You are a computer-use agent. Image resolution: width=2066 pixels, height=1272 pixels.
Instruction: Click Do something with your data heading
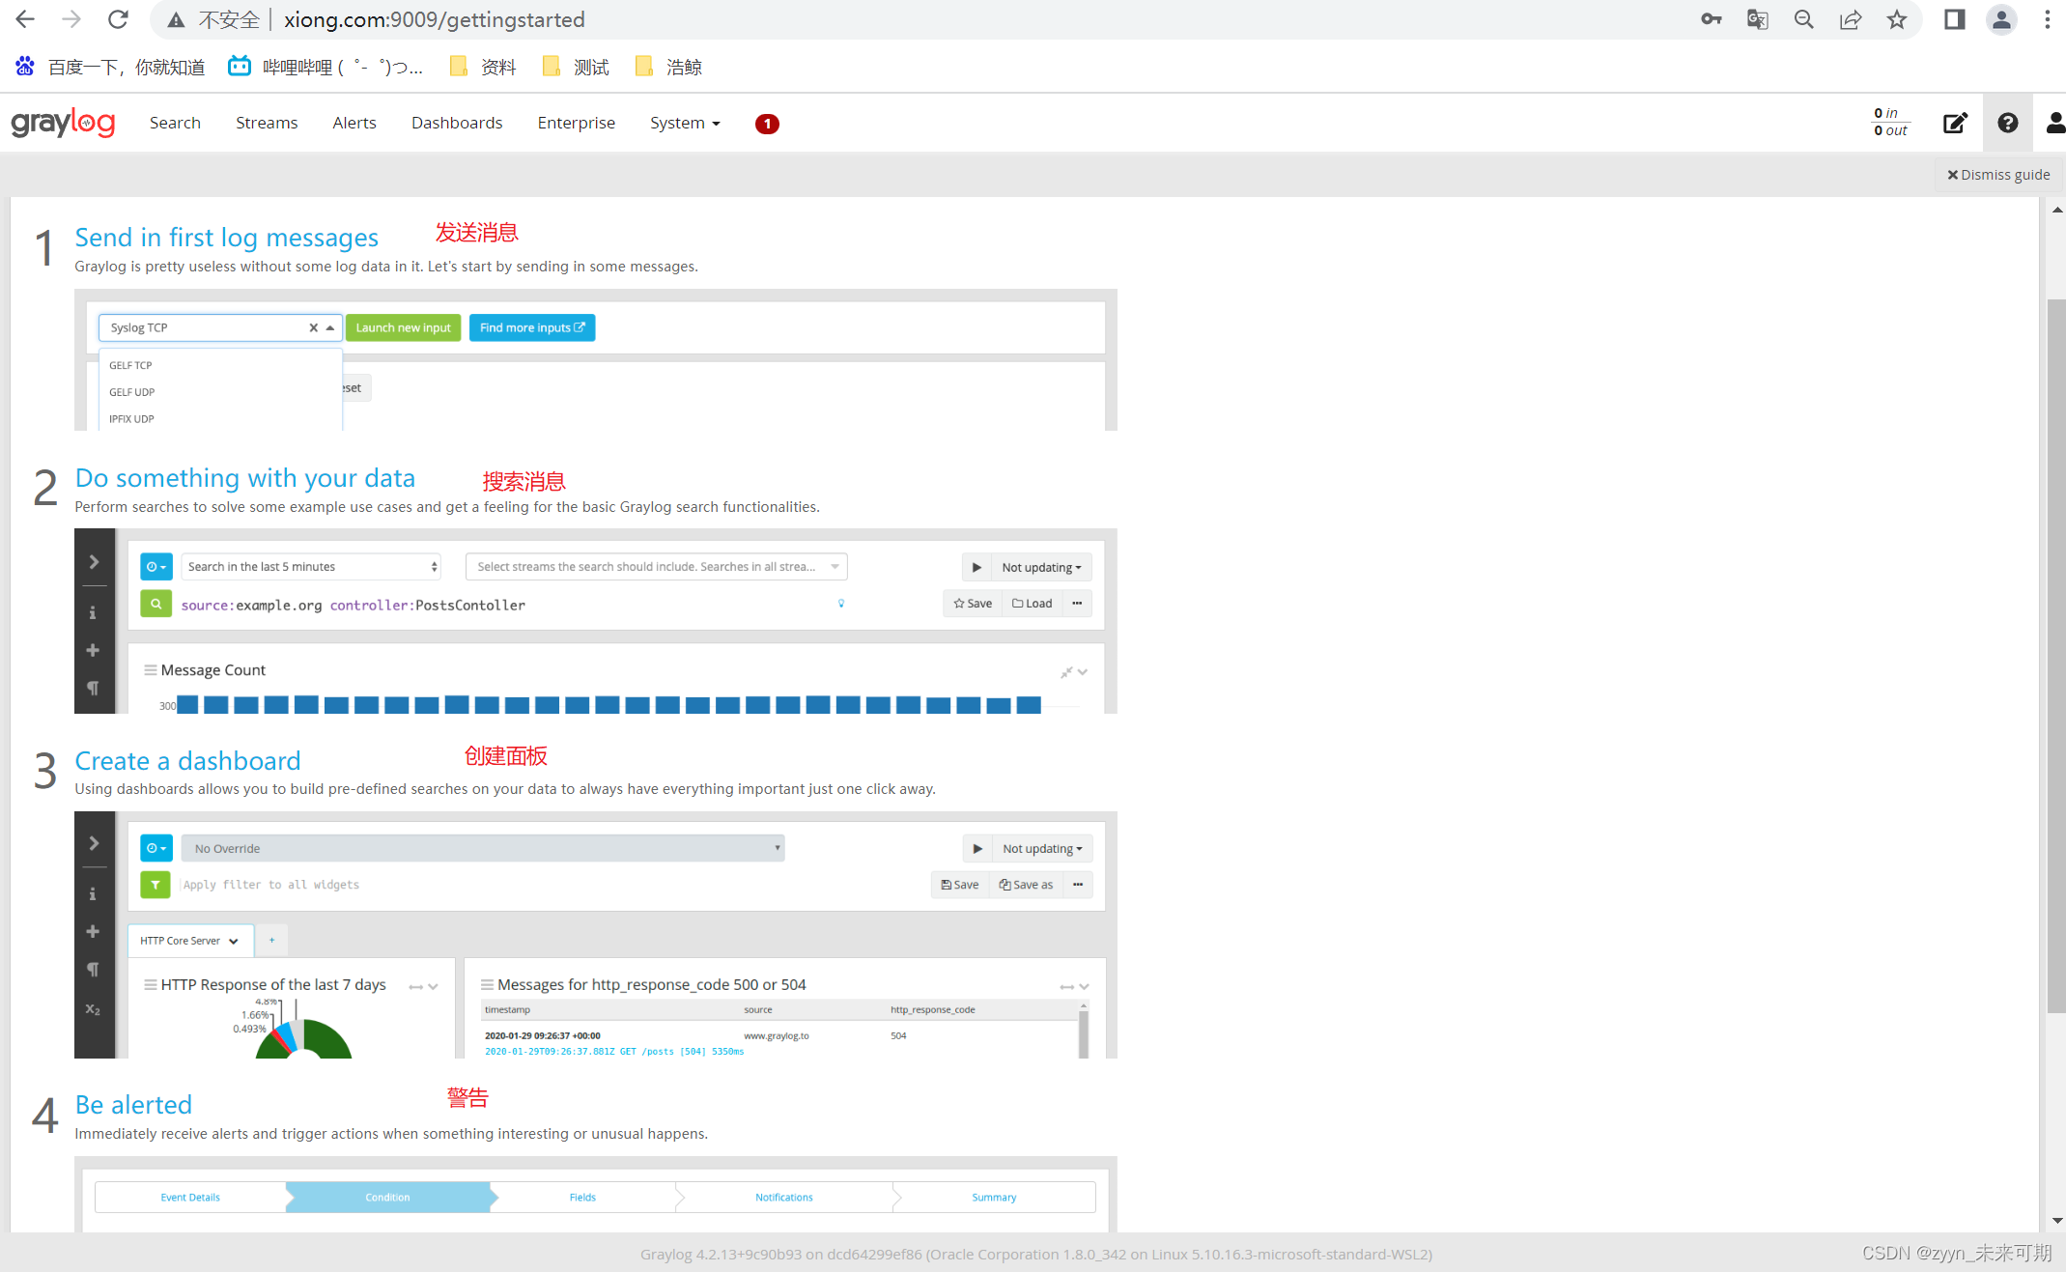click(x=245, y=477)
